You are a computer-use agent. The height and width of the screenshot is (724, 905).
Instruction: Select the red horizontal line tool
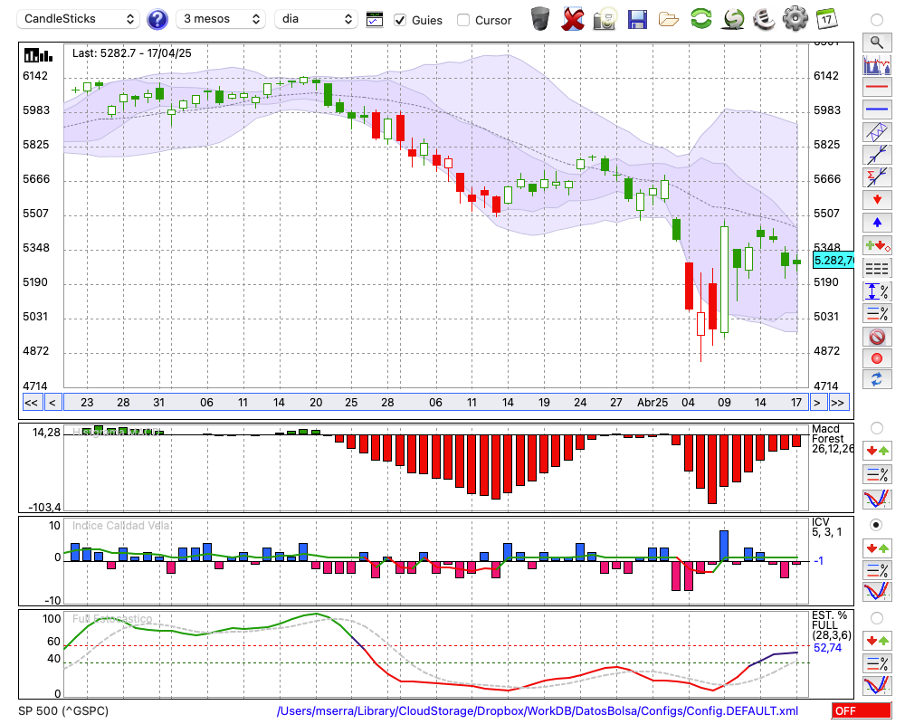[877, 87]
